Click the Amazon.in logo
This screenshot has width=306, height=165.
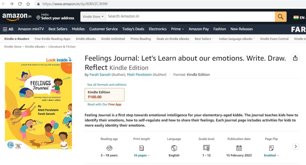tap(17, 17)
